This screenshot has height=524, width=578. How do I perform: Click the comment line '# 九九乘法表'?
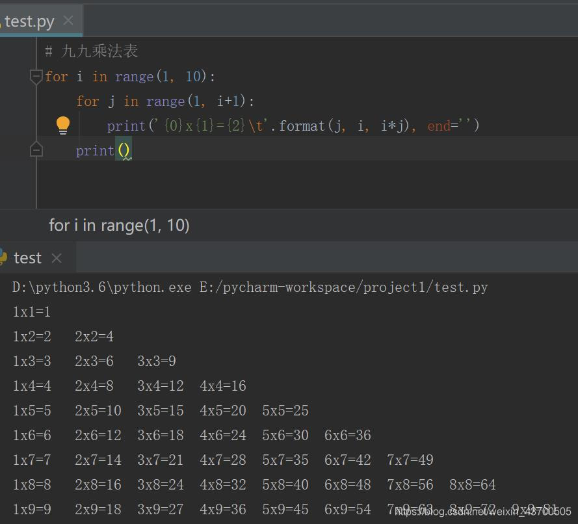point(92,51)
